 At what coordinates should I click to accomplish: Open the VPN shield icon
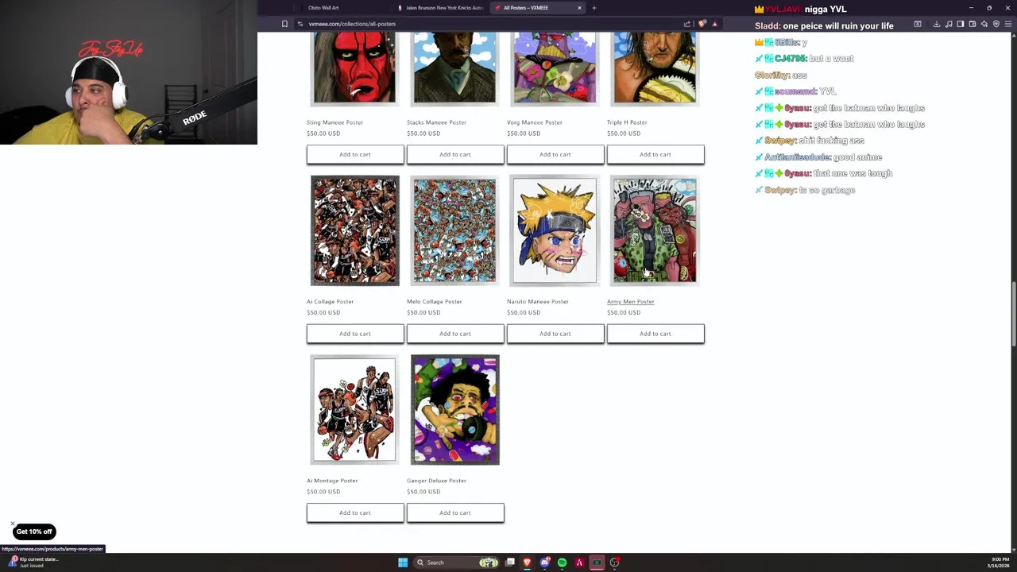pos(996,24)
